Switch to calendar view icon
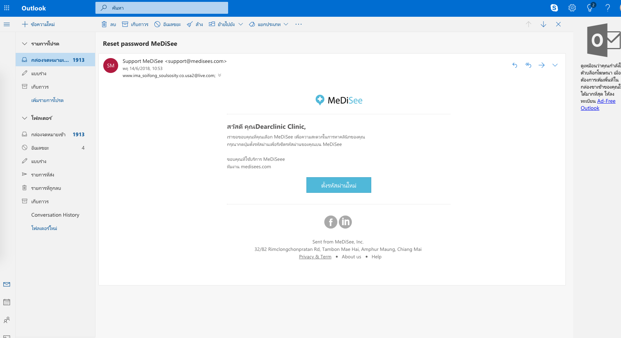621x338 pixels. [7, 302]
